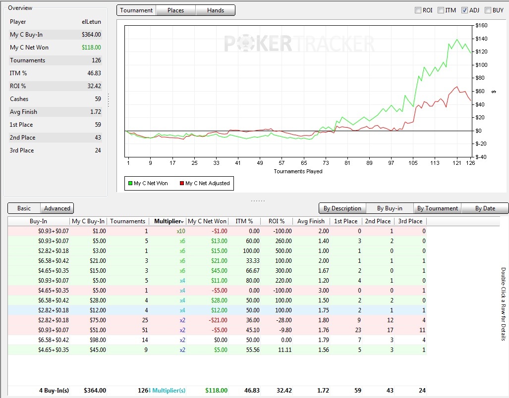Uncheck the ADJ checkbox
Image resolution: width=509 pixels, height=398 pixels.
[x=464, y=10]
